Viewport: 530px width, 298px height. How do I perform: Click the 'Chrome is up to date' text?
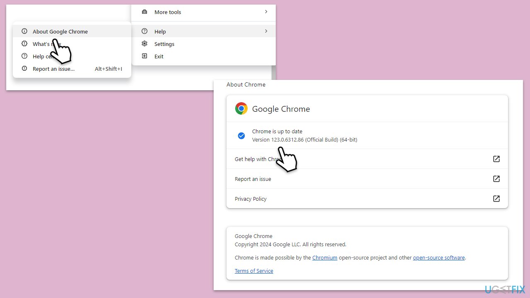[277, 132]
